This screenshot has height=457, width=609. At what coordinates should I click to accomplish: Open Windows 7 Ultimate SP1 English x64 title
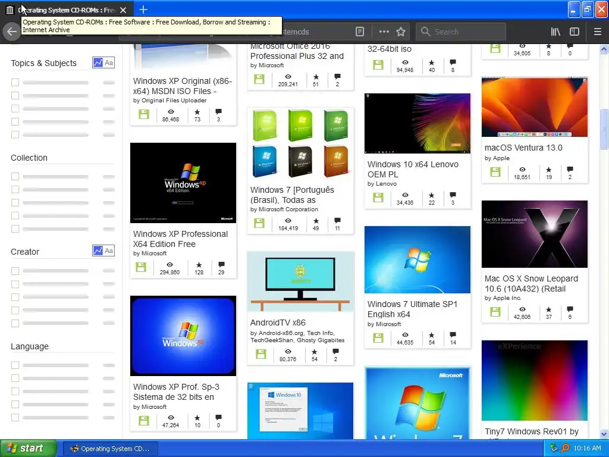(412, 309)
